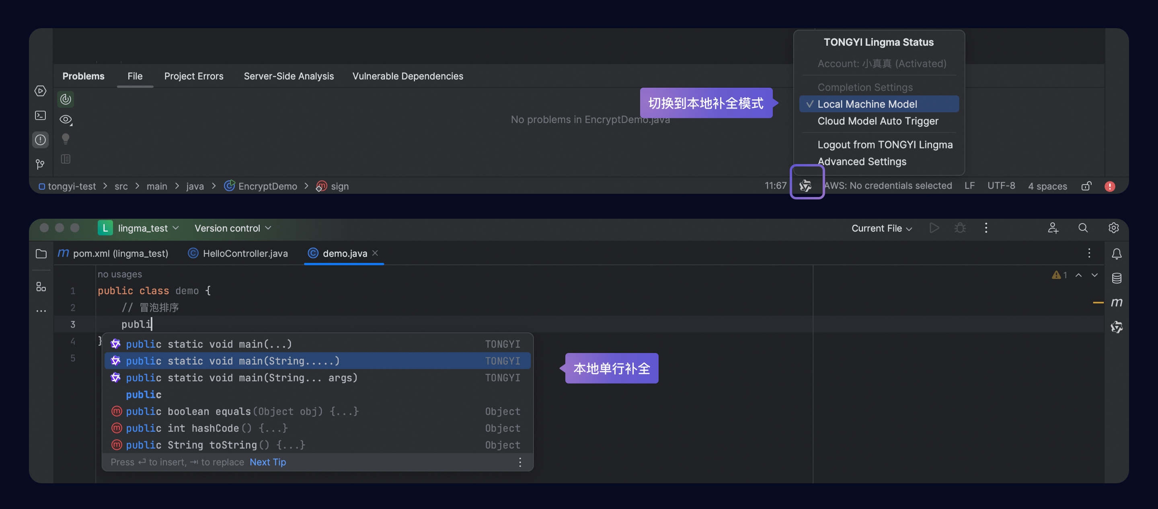Image resolution: width=1158 pixels, height=509 pixels.
Task: Switch to Project Errors tab
Action: click(194, 76)
